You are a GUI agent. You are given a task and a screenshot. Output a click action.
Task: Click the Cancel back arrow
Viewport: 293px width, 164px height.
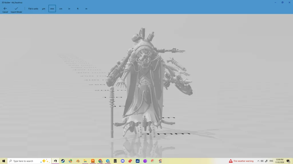point(5,9)
